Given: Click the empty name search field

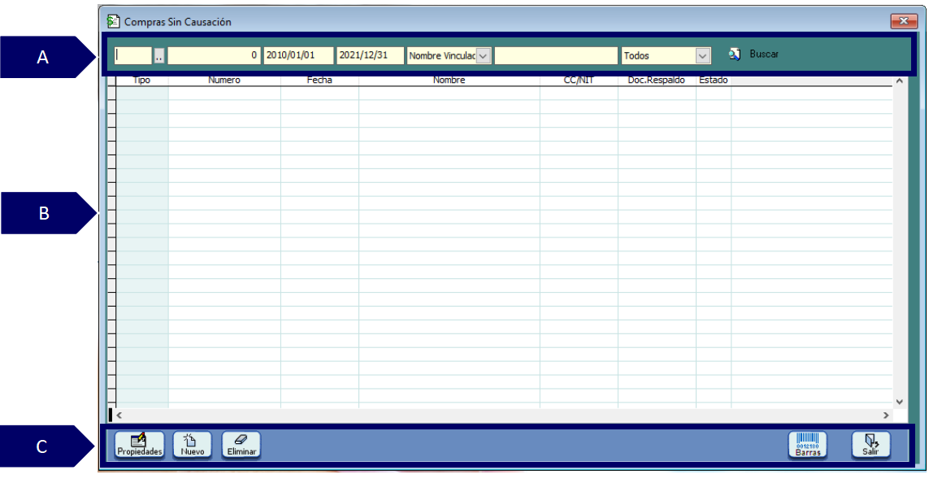Looking at the screenshot, I should pyautogui.click(x=556, y=56).
